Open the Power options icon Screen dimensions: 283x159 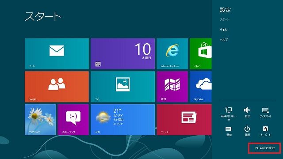[x=247, y=131]
